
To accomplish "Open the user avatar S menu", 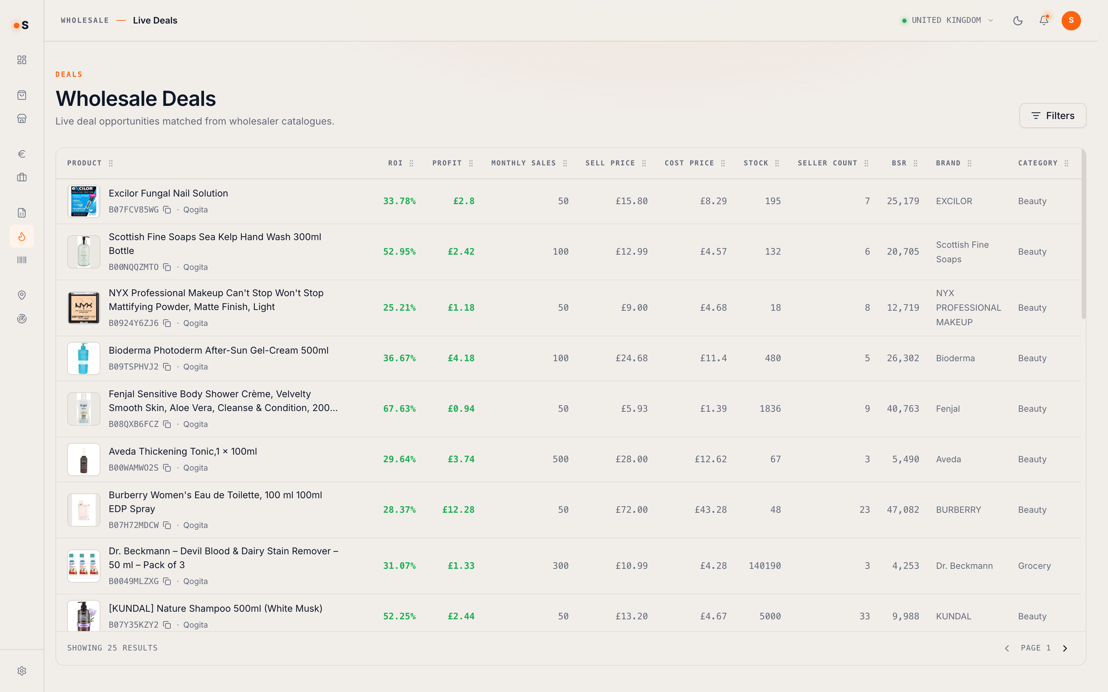I will pos(1071,21).
